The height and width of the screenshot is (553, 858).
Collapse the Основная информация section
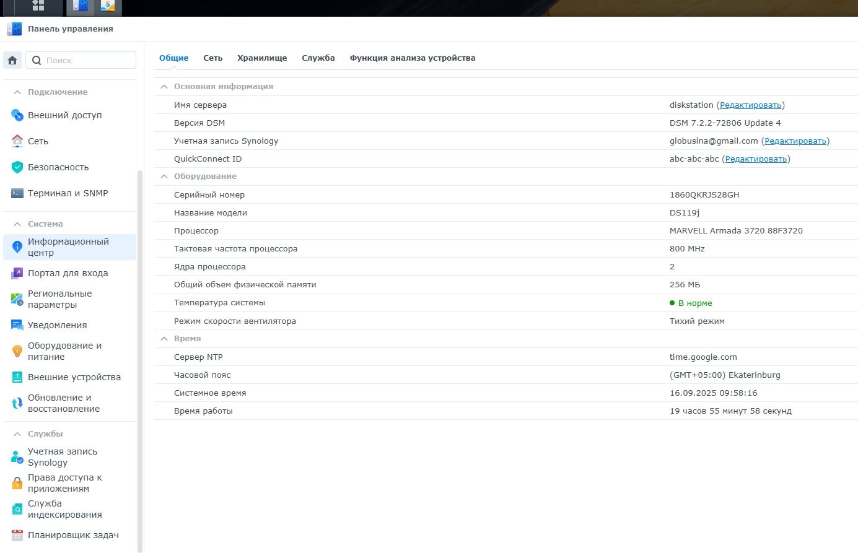pos(164,87)
